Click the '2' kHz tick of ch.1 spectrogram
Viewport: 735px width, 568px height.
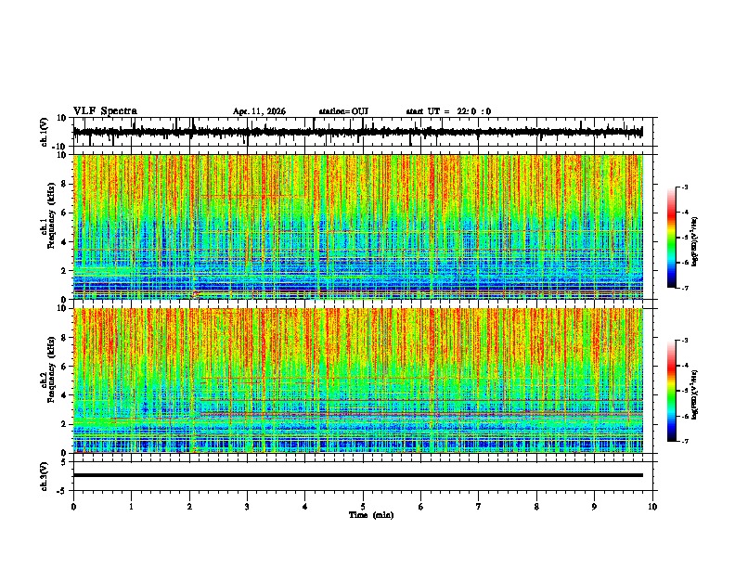[65, 270]
